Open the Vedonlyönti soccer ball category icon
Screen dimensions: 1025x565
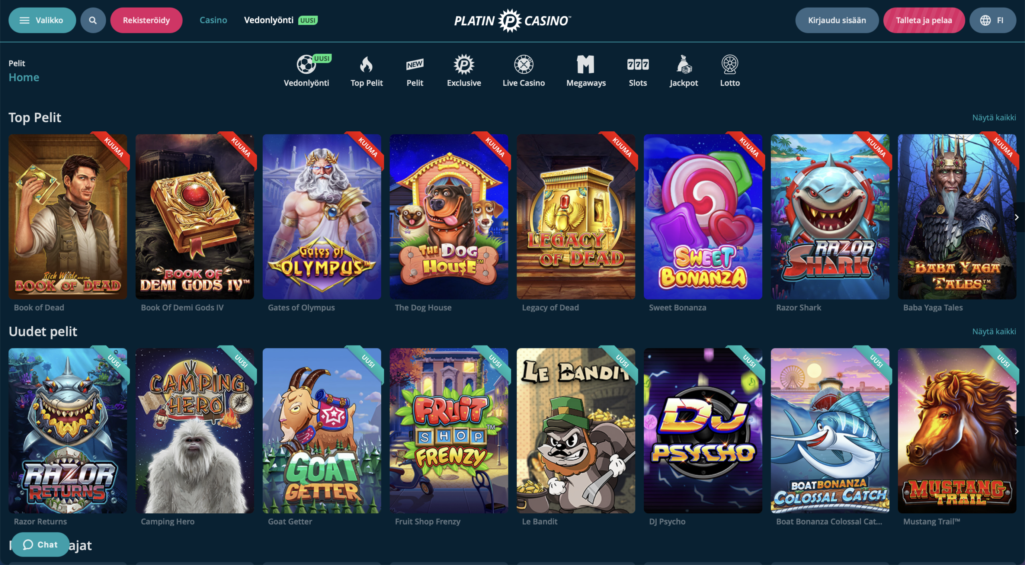(x=306, y=65)
